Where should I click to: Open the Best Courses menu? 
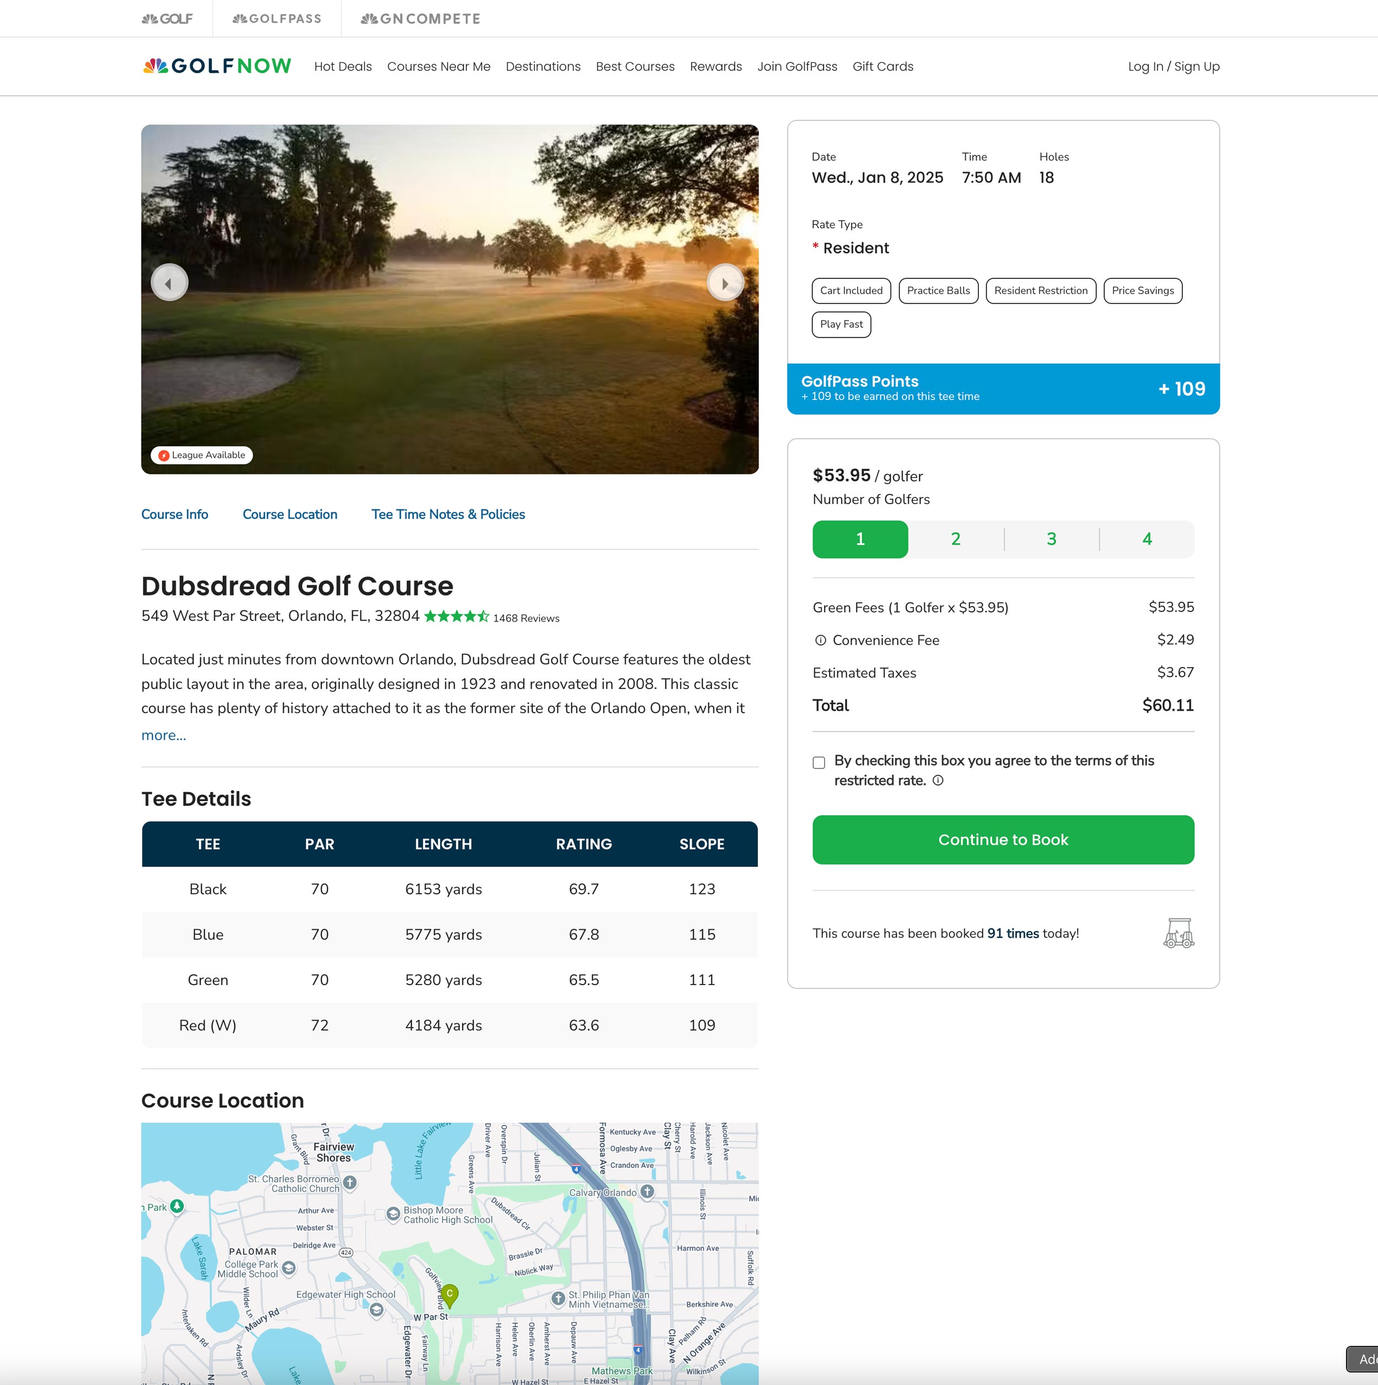(x=635, y=67)
